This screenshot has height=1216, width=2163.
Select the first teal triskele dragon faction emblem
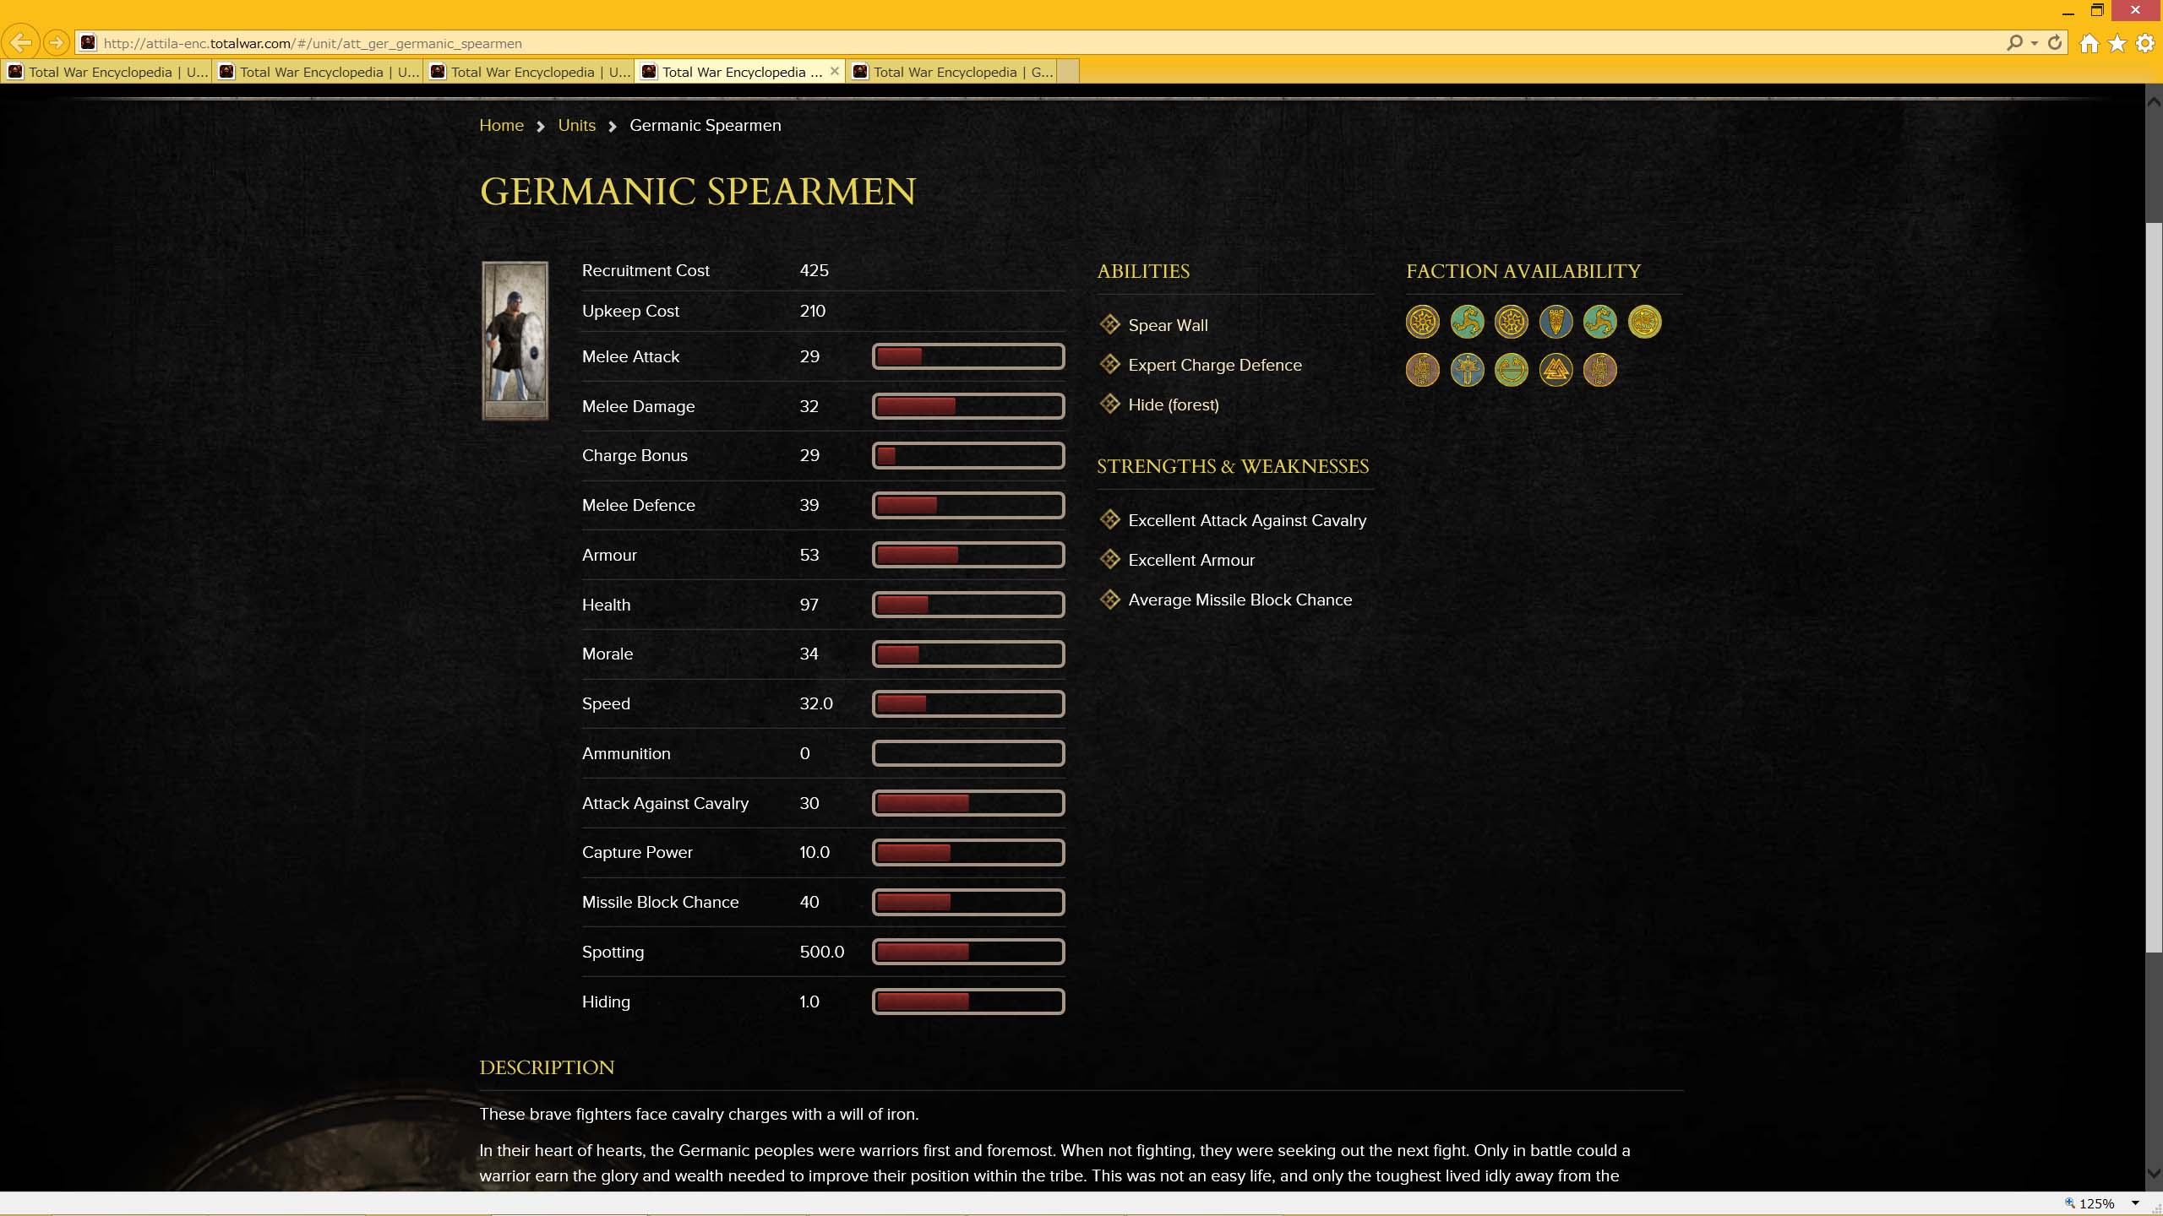click(x=1467, y=321)
